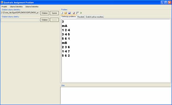172x105 pixels.
Task: Click the greyed-out Spremi button for the output file
Action: click(x=54, y=20)
